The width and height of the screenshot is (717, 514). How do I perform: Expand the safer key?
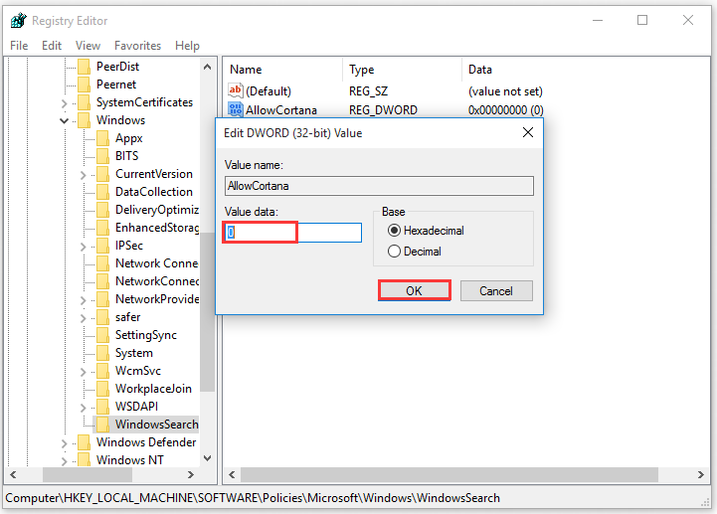(83, 318)
